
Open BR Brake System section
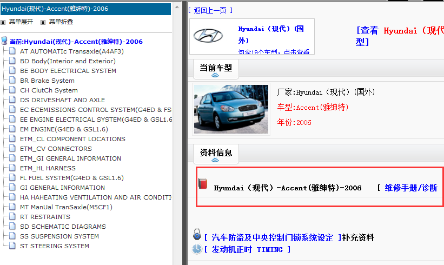coord(47,81)
